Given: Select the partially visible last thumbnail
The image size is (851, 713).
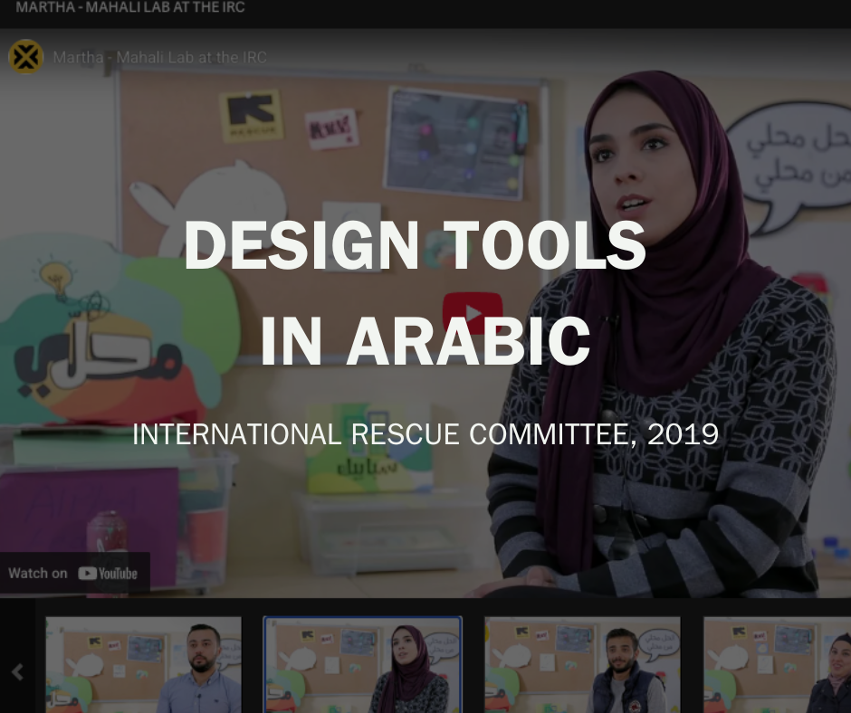Looking at the screenshot, I should [777, 665].
